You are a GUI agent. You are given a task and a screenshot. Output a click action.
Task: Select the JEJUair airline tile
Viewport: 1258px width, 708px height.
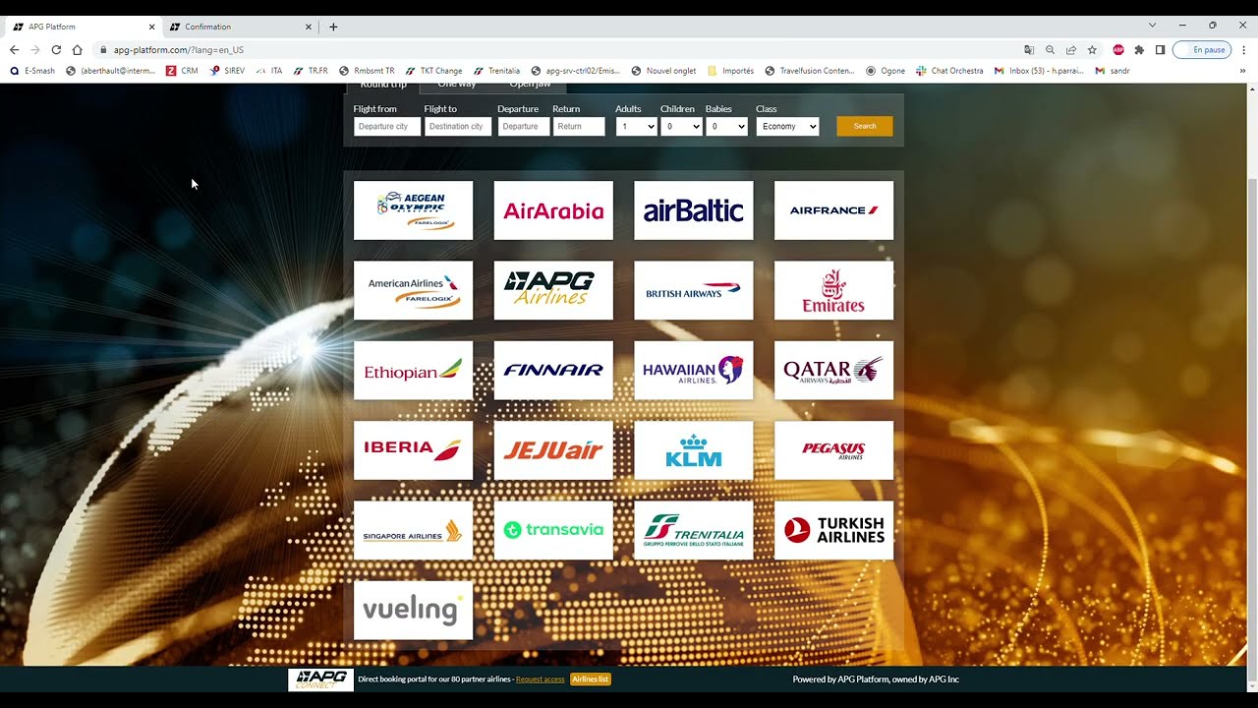[x=553, y=450]
